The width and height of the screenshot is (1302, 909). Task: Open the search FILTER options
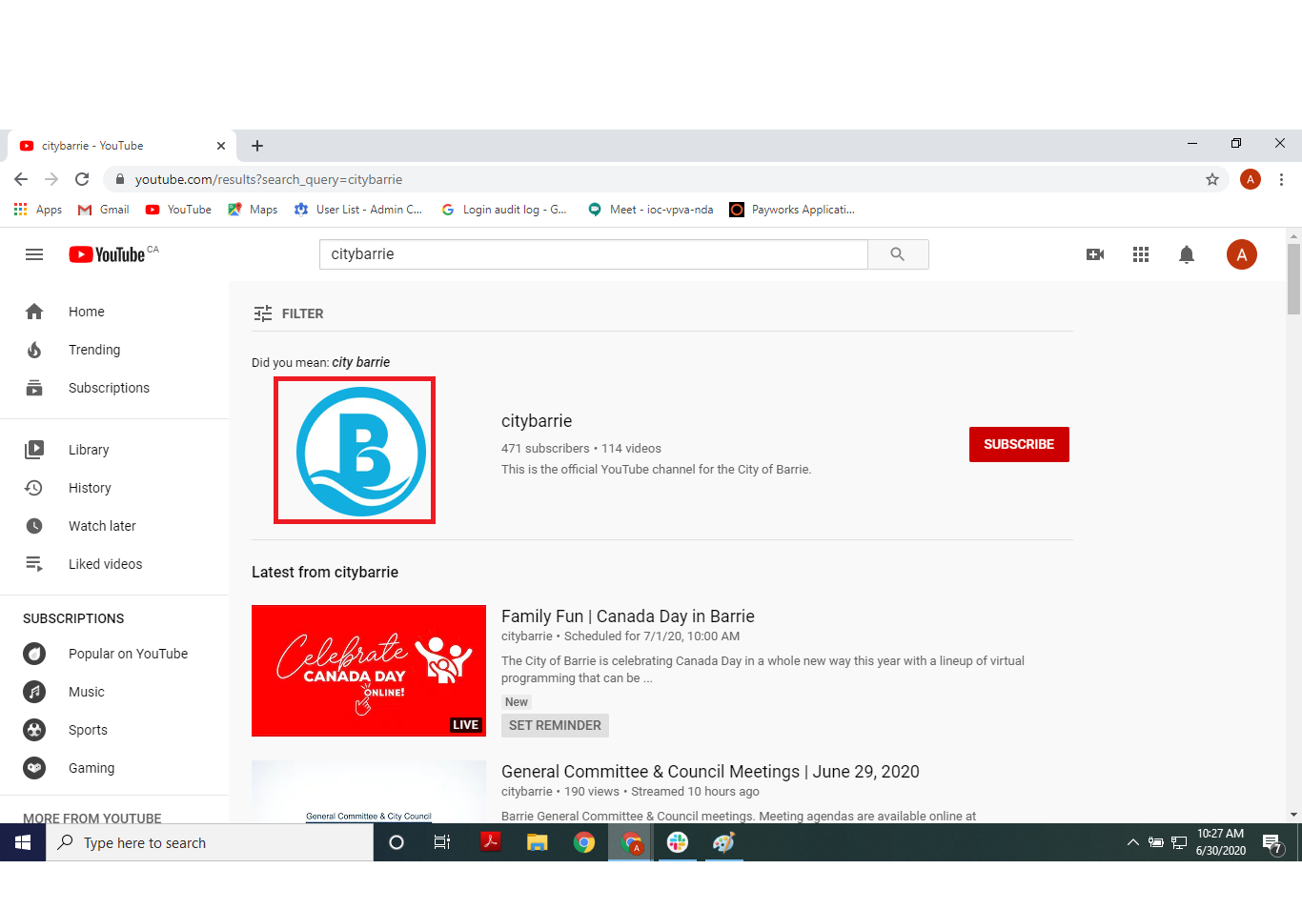coord(289,313)
